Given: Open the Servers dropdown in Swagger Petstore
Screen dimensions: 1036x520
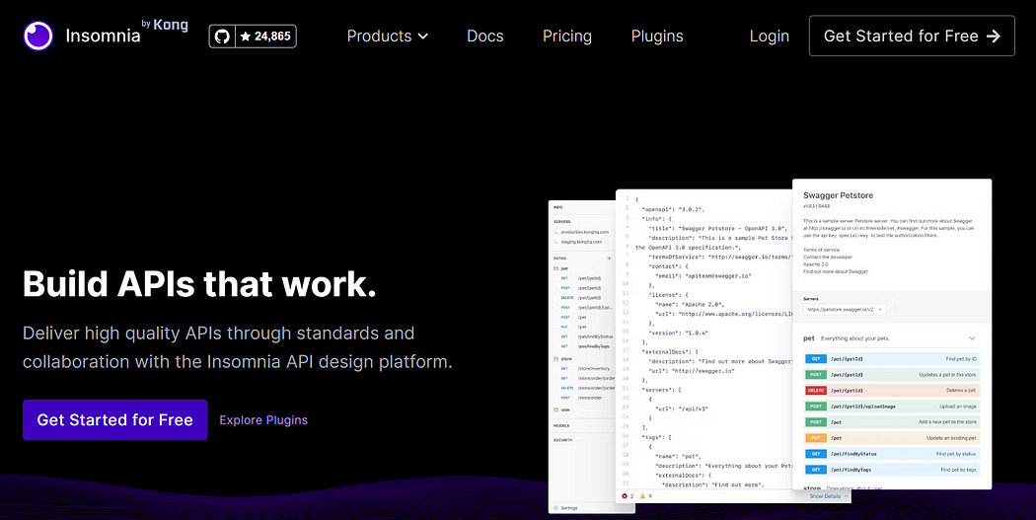Looking at the screenshot, I should (x=845, y=309).
